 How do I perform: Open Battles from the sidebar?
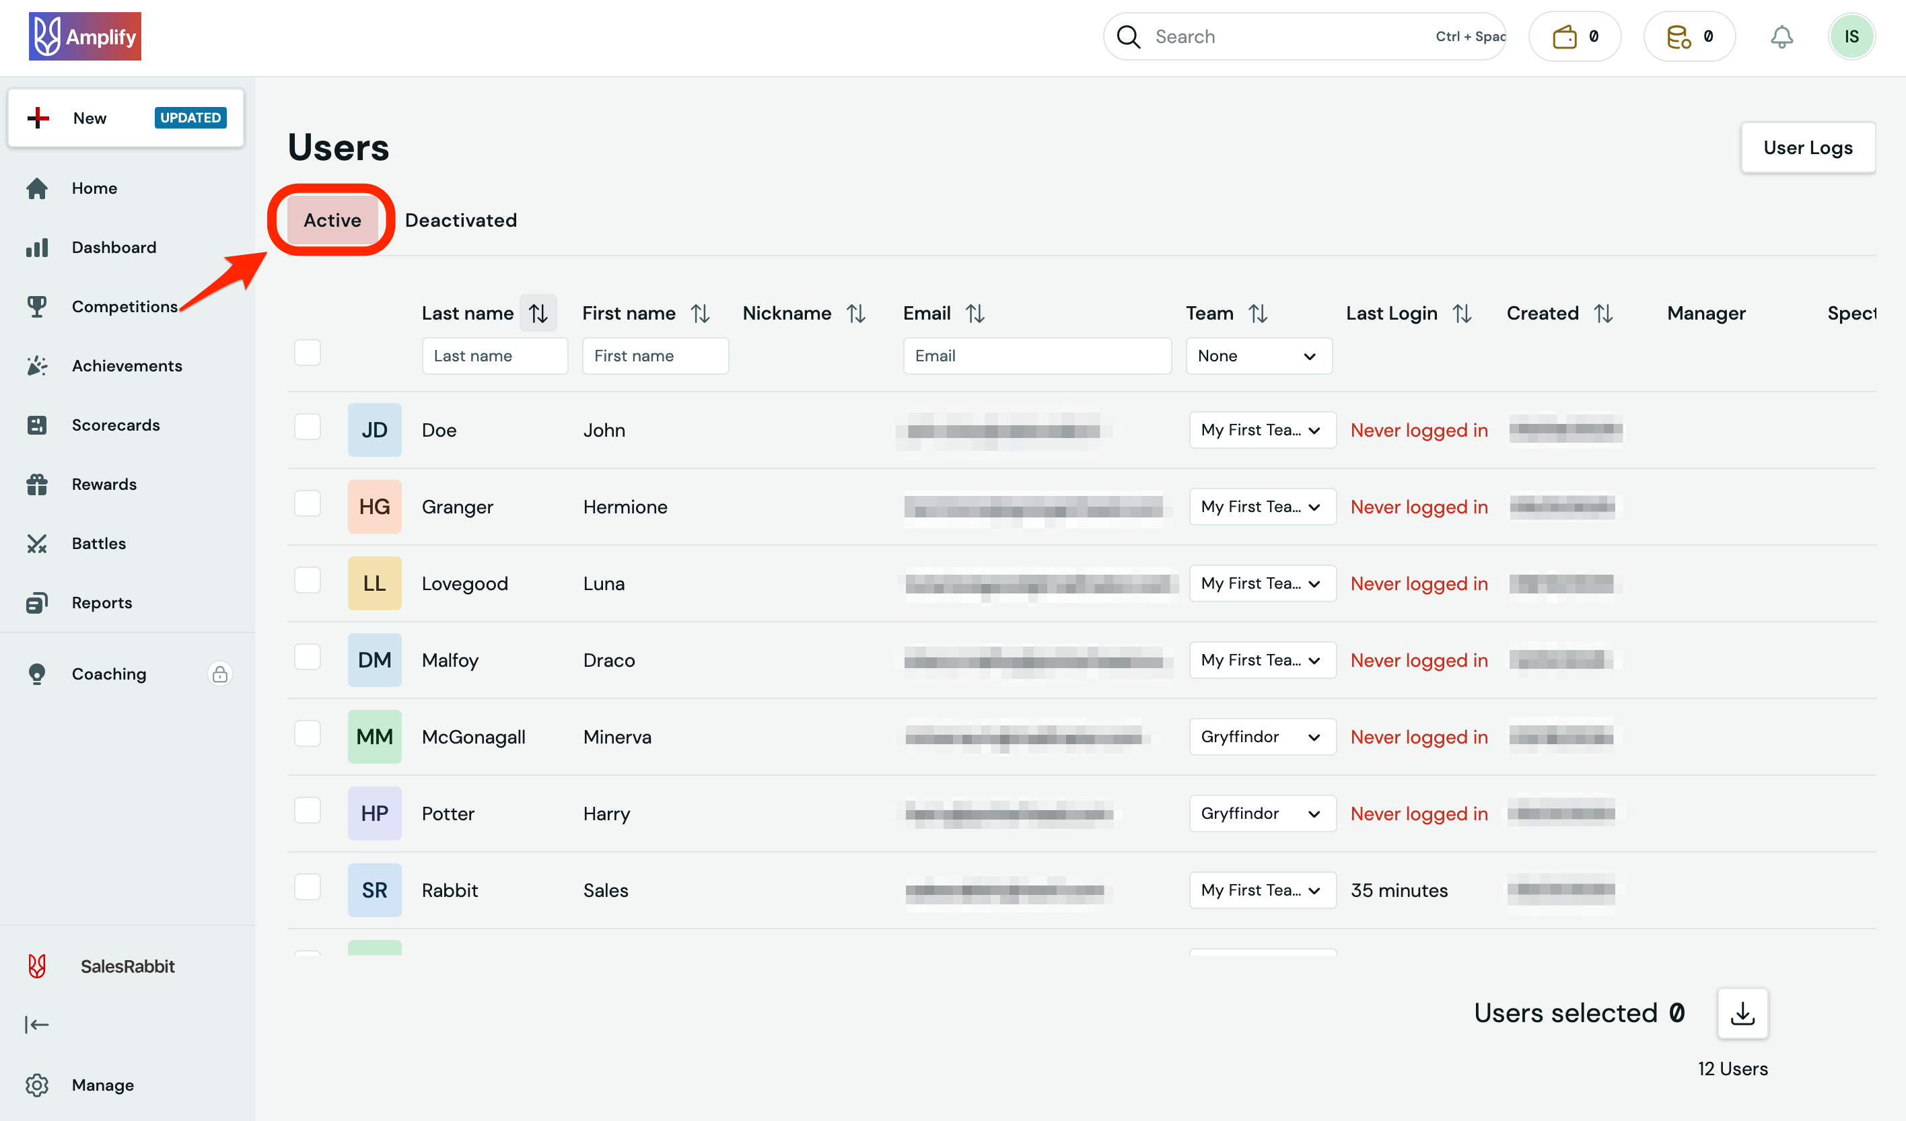tap(98, 543)
